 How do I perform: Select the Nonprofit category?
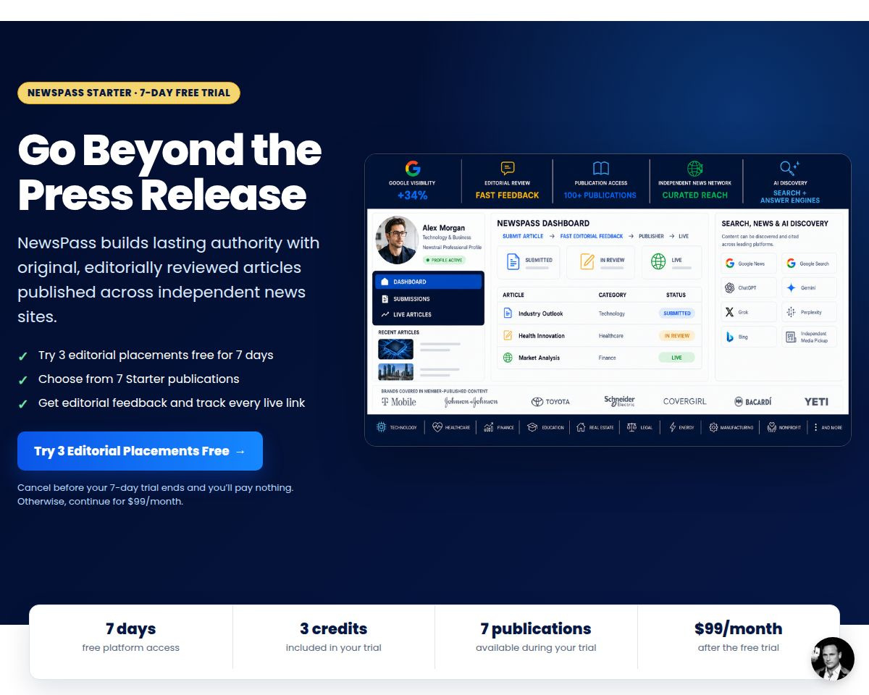784,428
